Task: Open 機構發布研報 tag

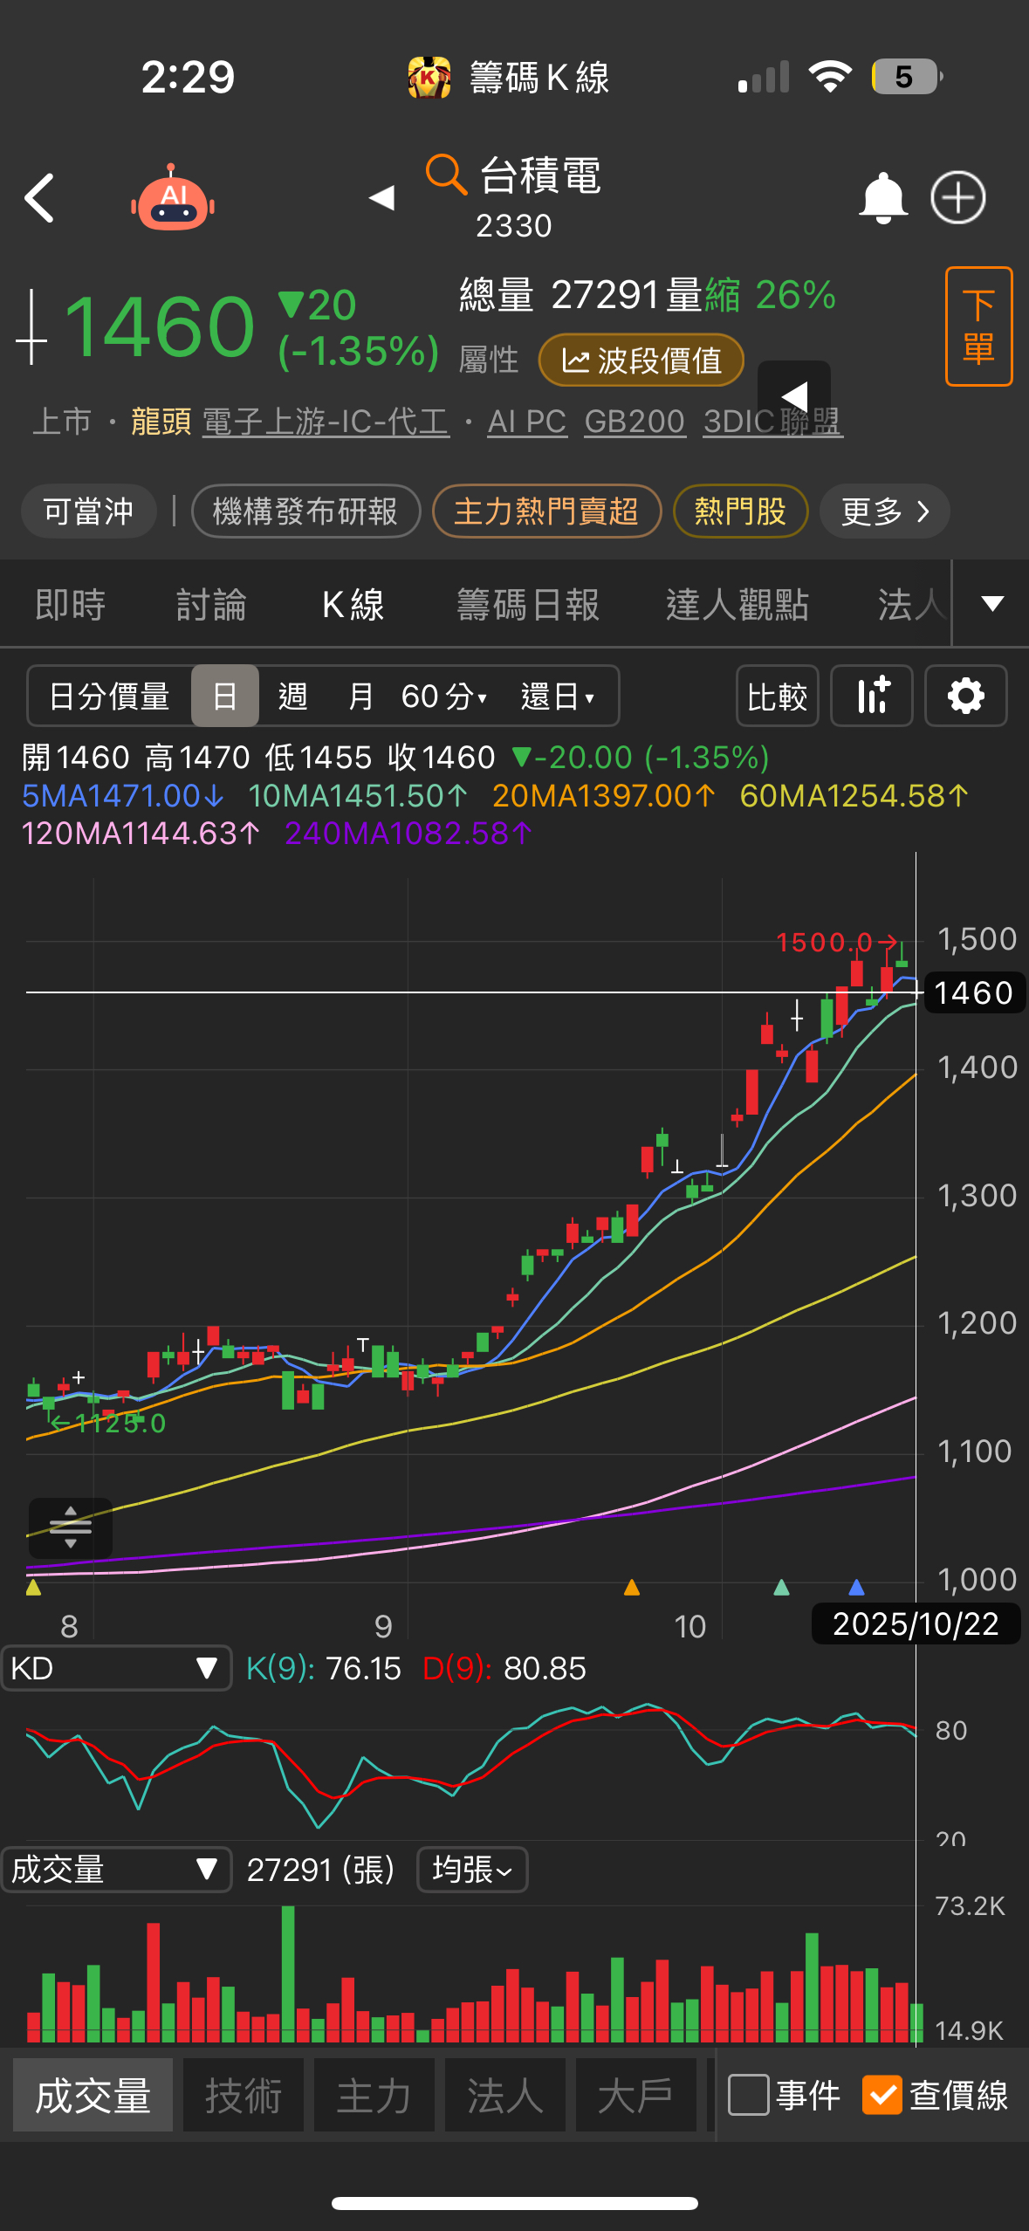Action: tap(305, 511)
